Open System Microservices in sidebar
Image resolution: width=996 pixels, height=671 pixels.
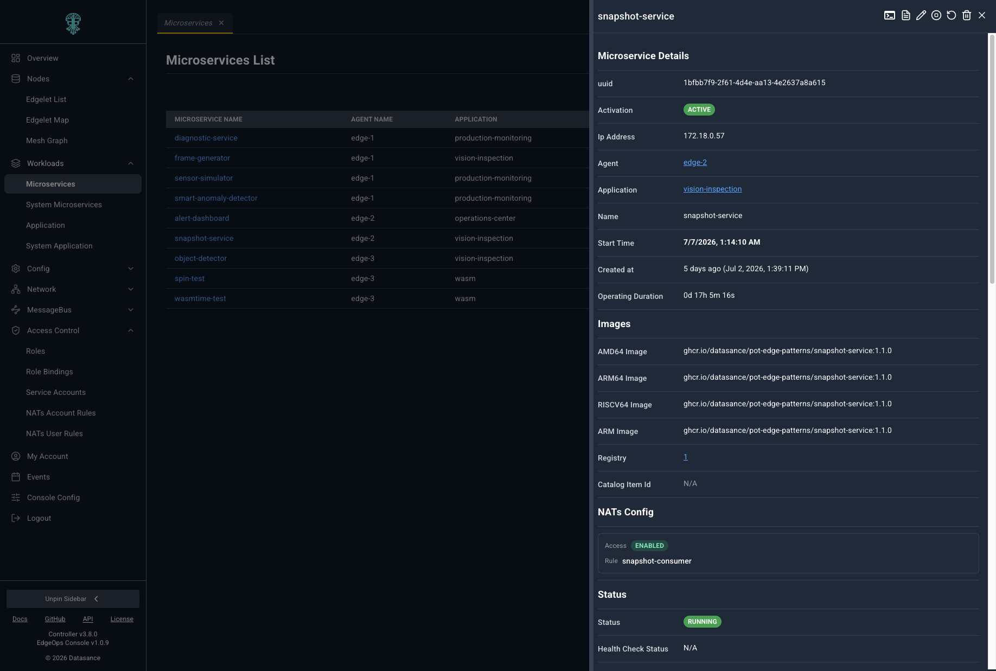pos(64,205)
